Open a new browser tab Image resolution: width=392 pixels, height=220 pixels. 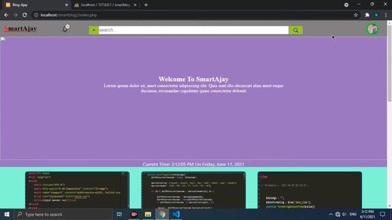(x=146, y=5)
